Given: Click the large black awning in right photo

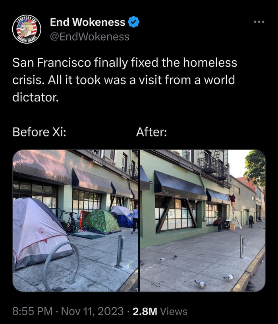Looking at the screenshot, I should point(180,185).
